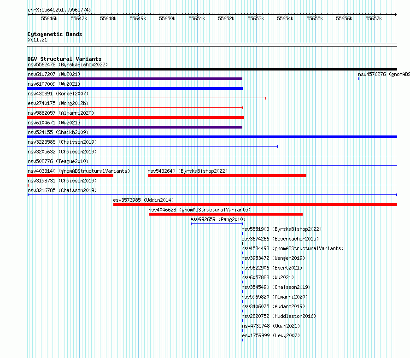
Task: Select the black nsv5562478 variant bar
Action: click(x=212, y=69)
